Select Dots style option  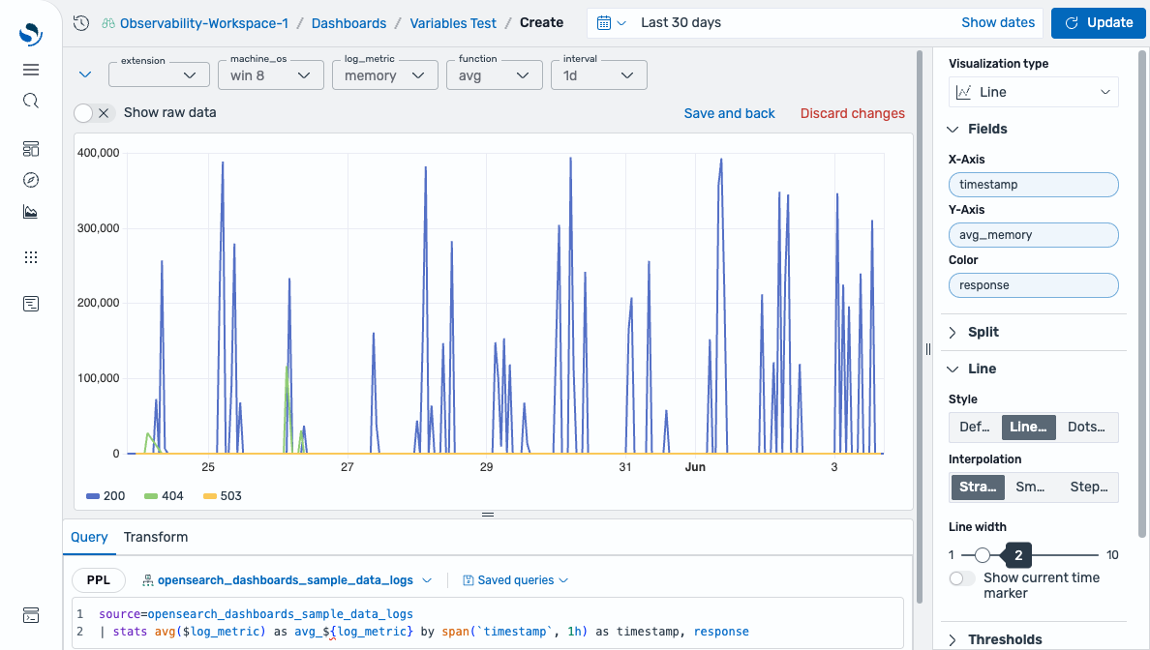coord(1086,428)
